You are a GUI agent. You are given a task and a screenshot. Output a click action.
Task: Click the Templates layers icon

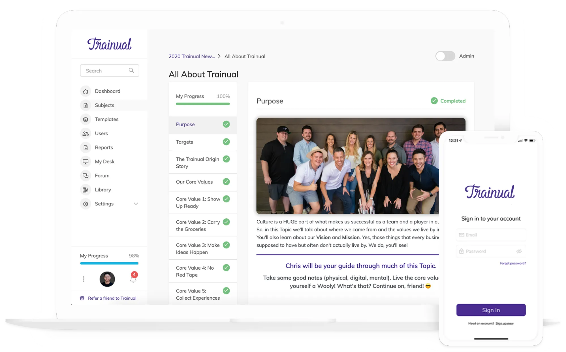tap(86, 120)
